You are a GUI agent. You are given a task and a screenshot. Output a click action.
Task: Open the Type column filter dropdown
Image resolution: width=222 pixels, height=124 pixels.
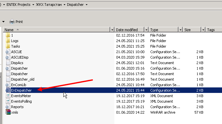[180, 30]
